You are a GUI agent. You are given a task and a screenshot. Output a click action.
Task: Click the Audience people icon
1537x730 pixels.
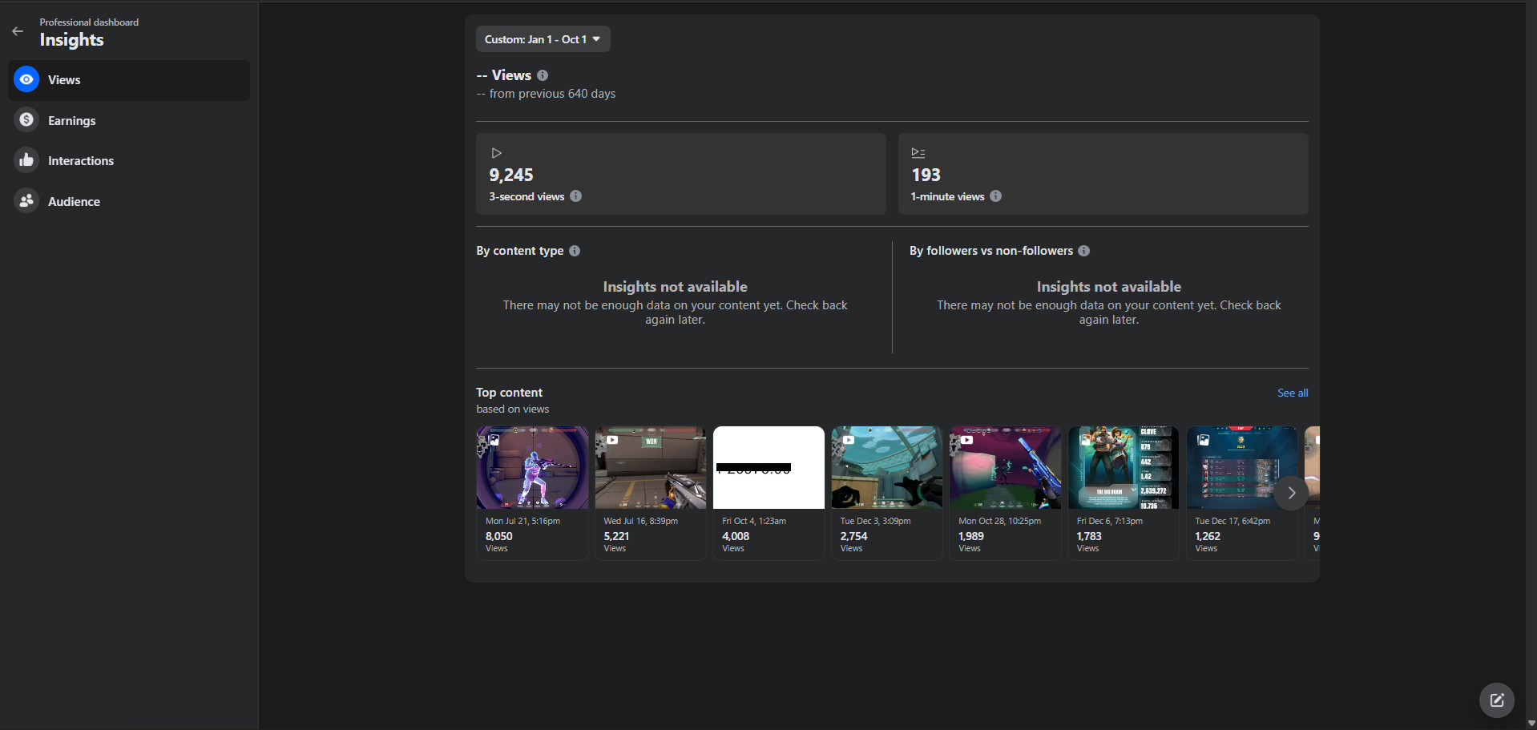click(x=26, y=201)
